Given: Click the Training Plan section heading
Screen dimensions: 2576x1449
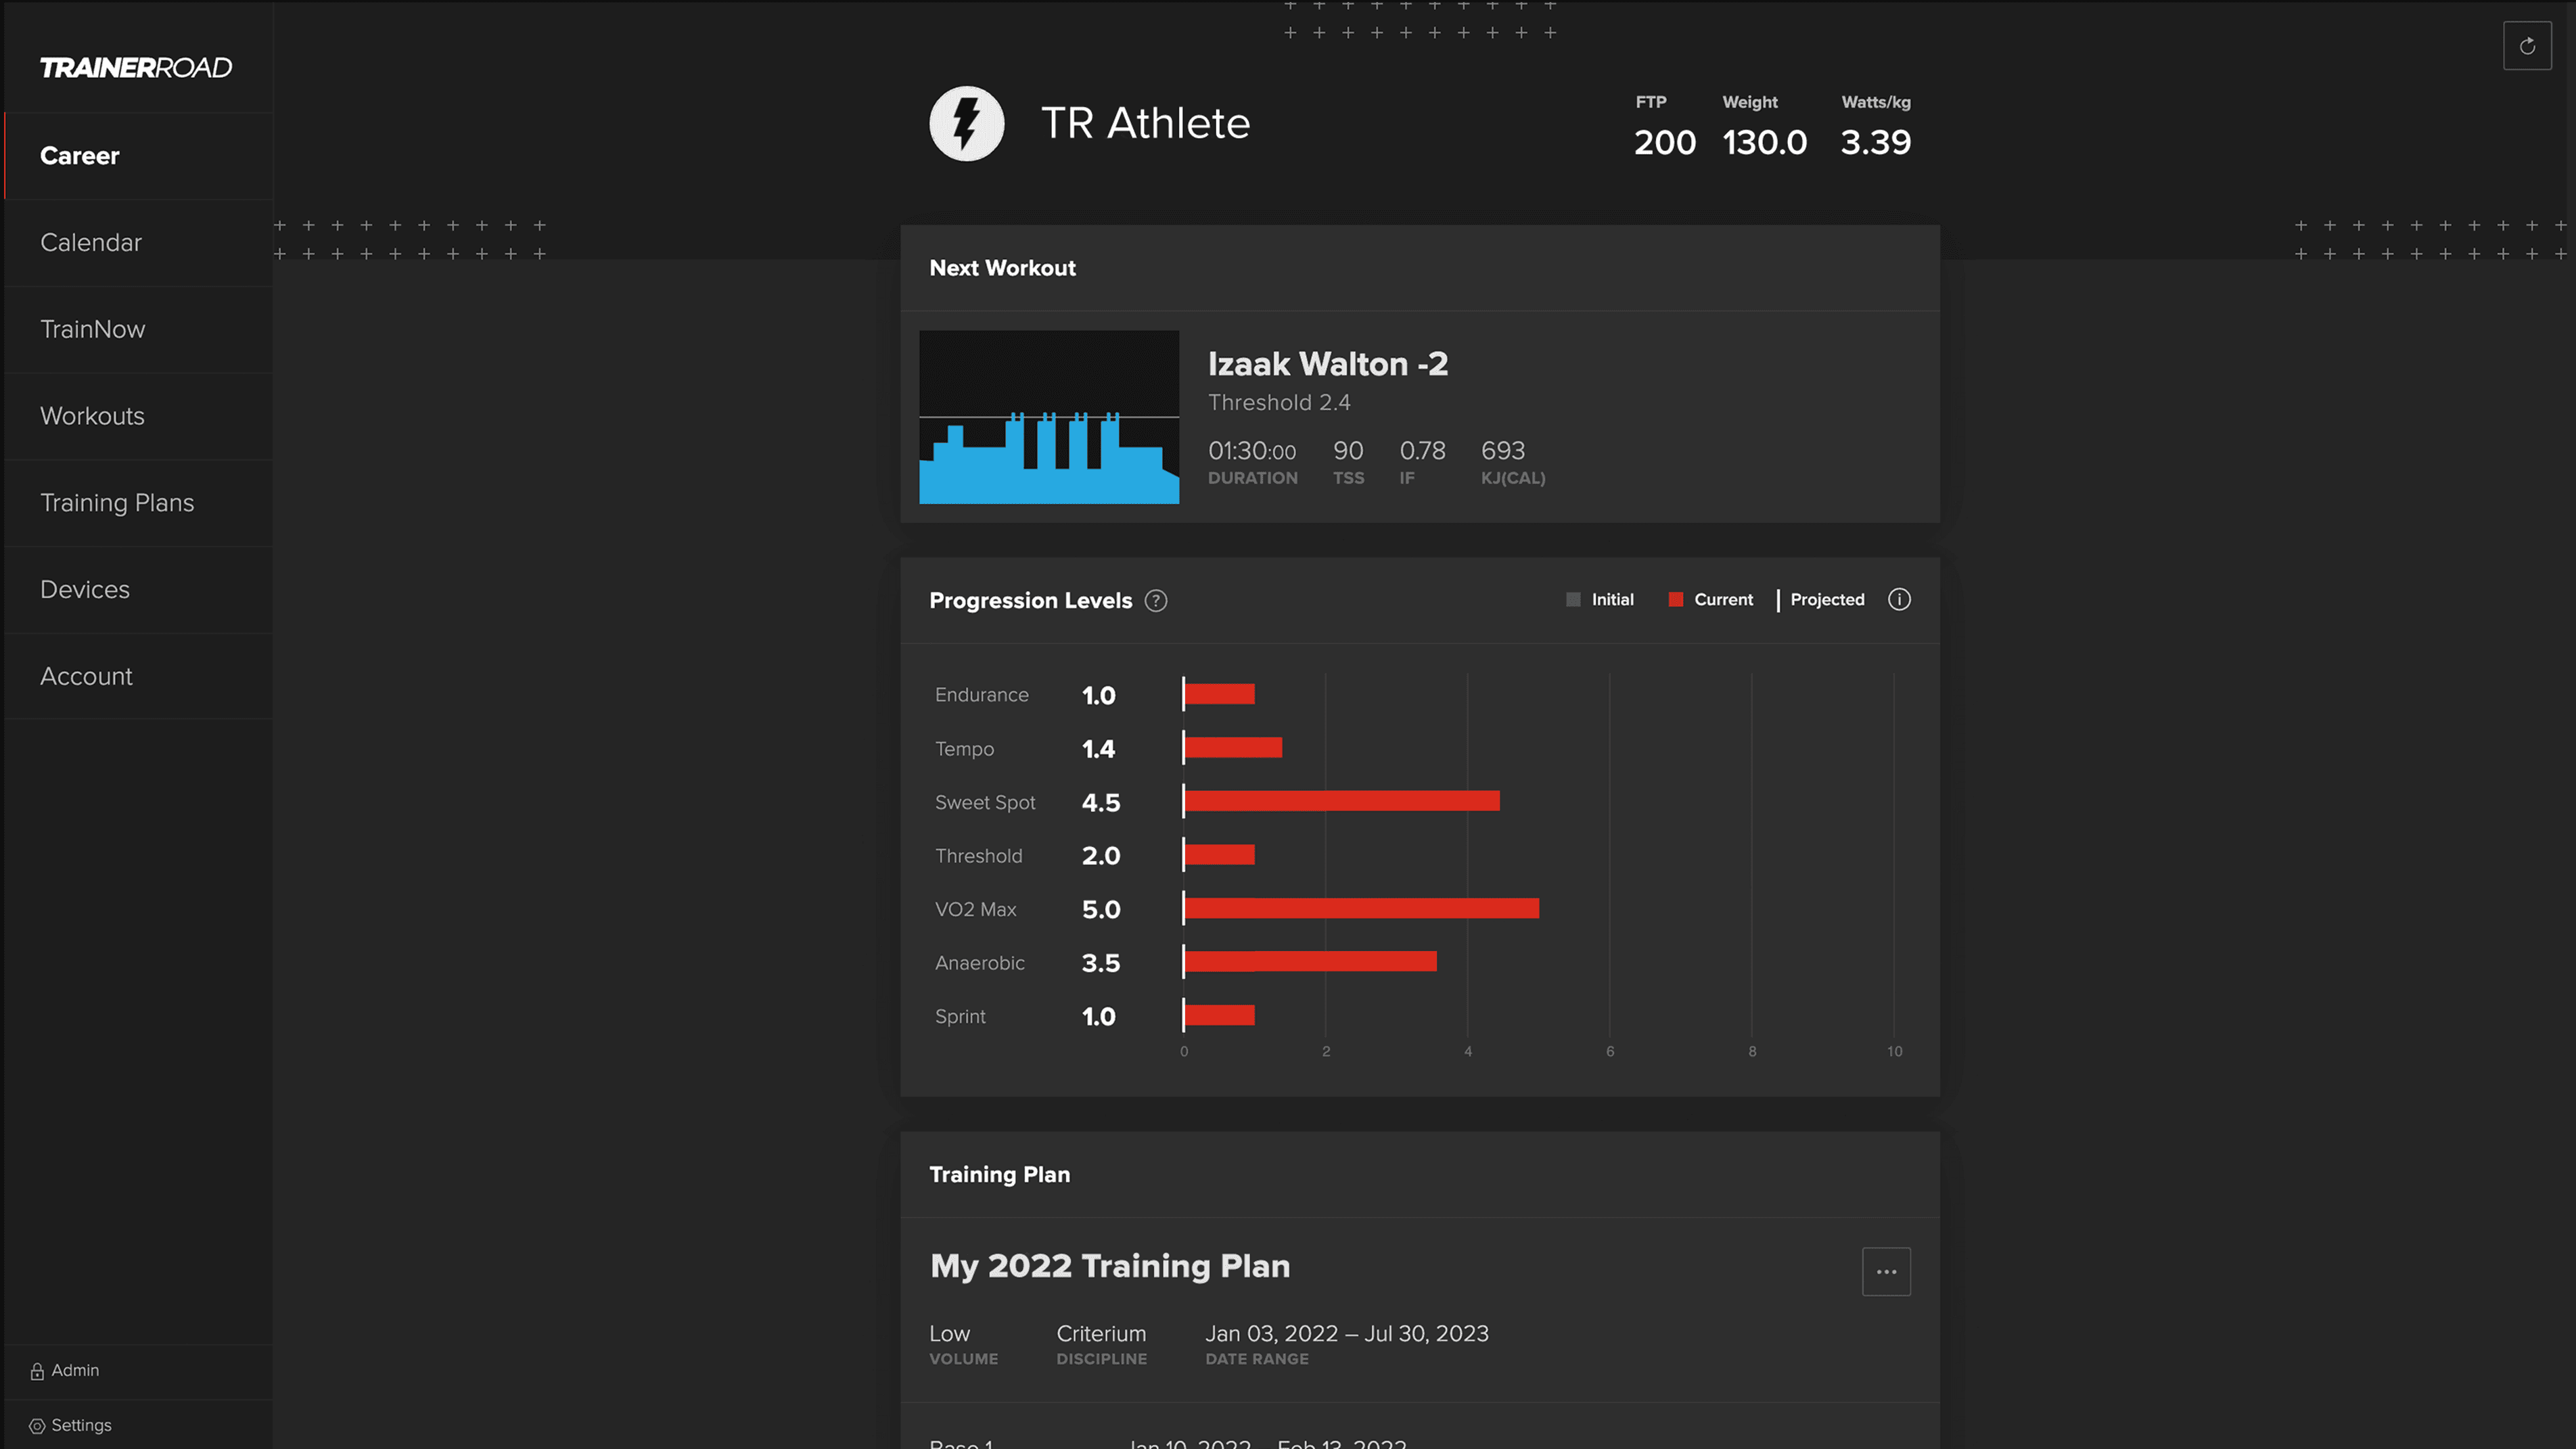Looking at the screenshot, I should [x=999, y=1175].
